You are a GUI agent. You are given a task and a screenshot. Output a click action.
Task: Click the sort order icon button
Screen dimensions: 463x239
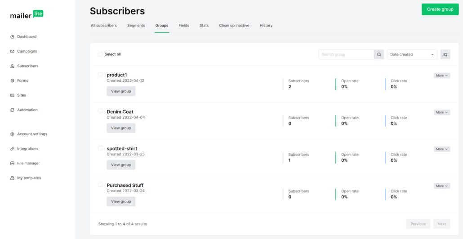pyautogui.click(x=445, y=54)
